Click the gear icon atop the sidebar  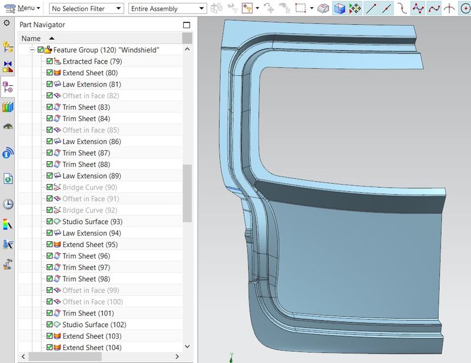point(8,24)
